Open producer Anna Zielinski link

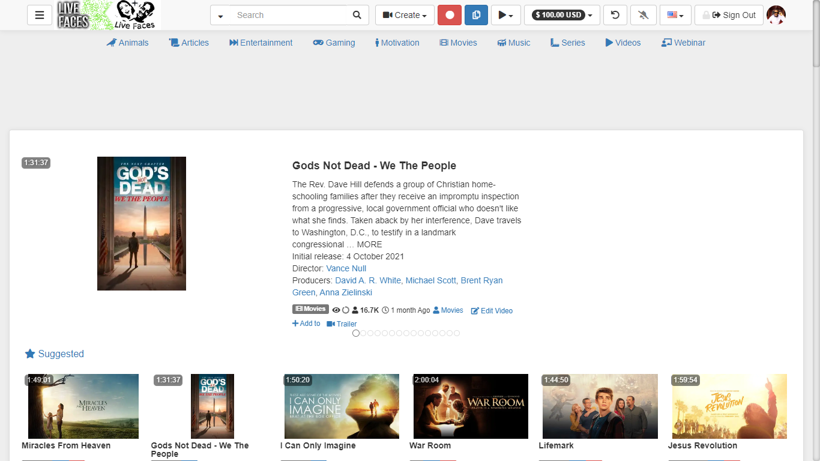pos(346,292)
